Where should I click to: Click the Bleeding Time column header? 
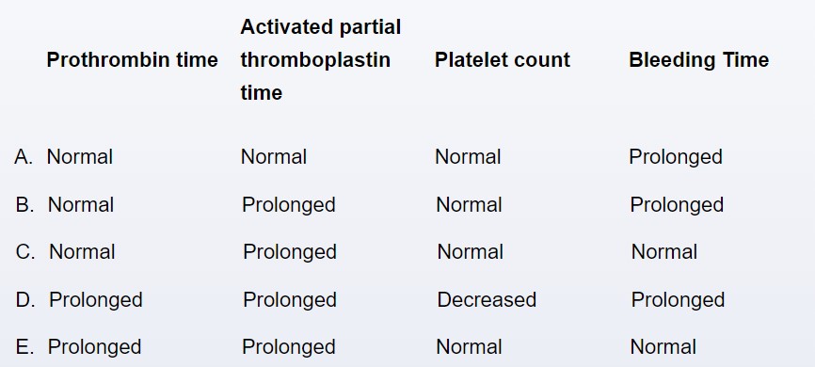coord(698,60)
